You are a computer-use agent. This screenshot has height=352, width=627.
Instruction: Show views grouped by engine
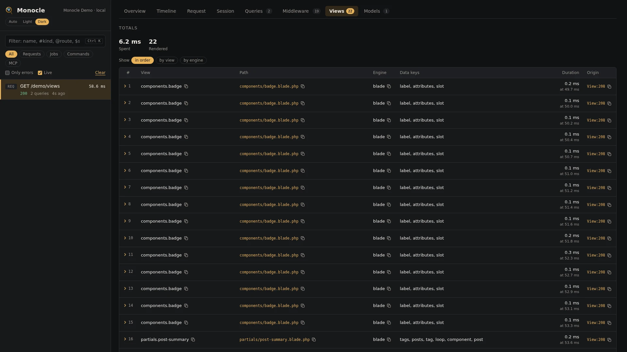pos(193,60)
